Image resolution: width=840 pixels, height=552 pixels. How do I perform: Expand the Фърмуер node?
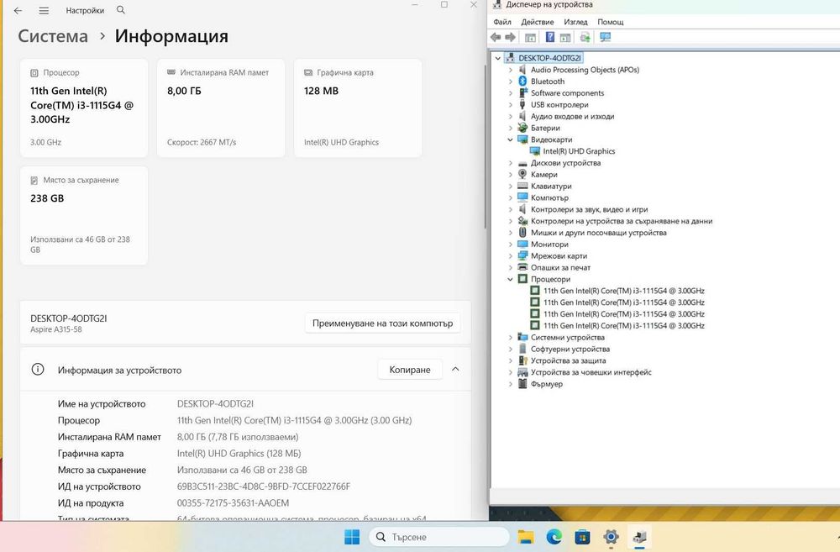pos(511,384)
